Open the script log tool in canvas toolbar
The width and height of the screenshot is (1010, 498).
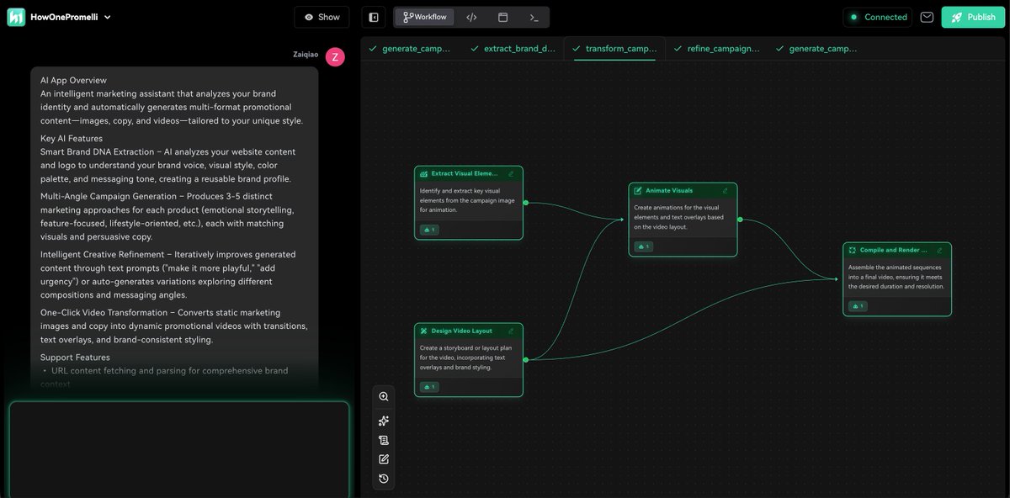pos(383,439)
